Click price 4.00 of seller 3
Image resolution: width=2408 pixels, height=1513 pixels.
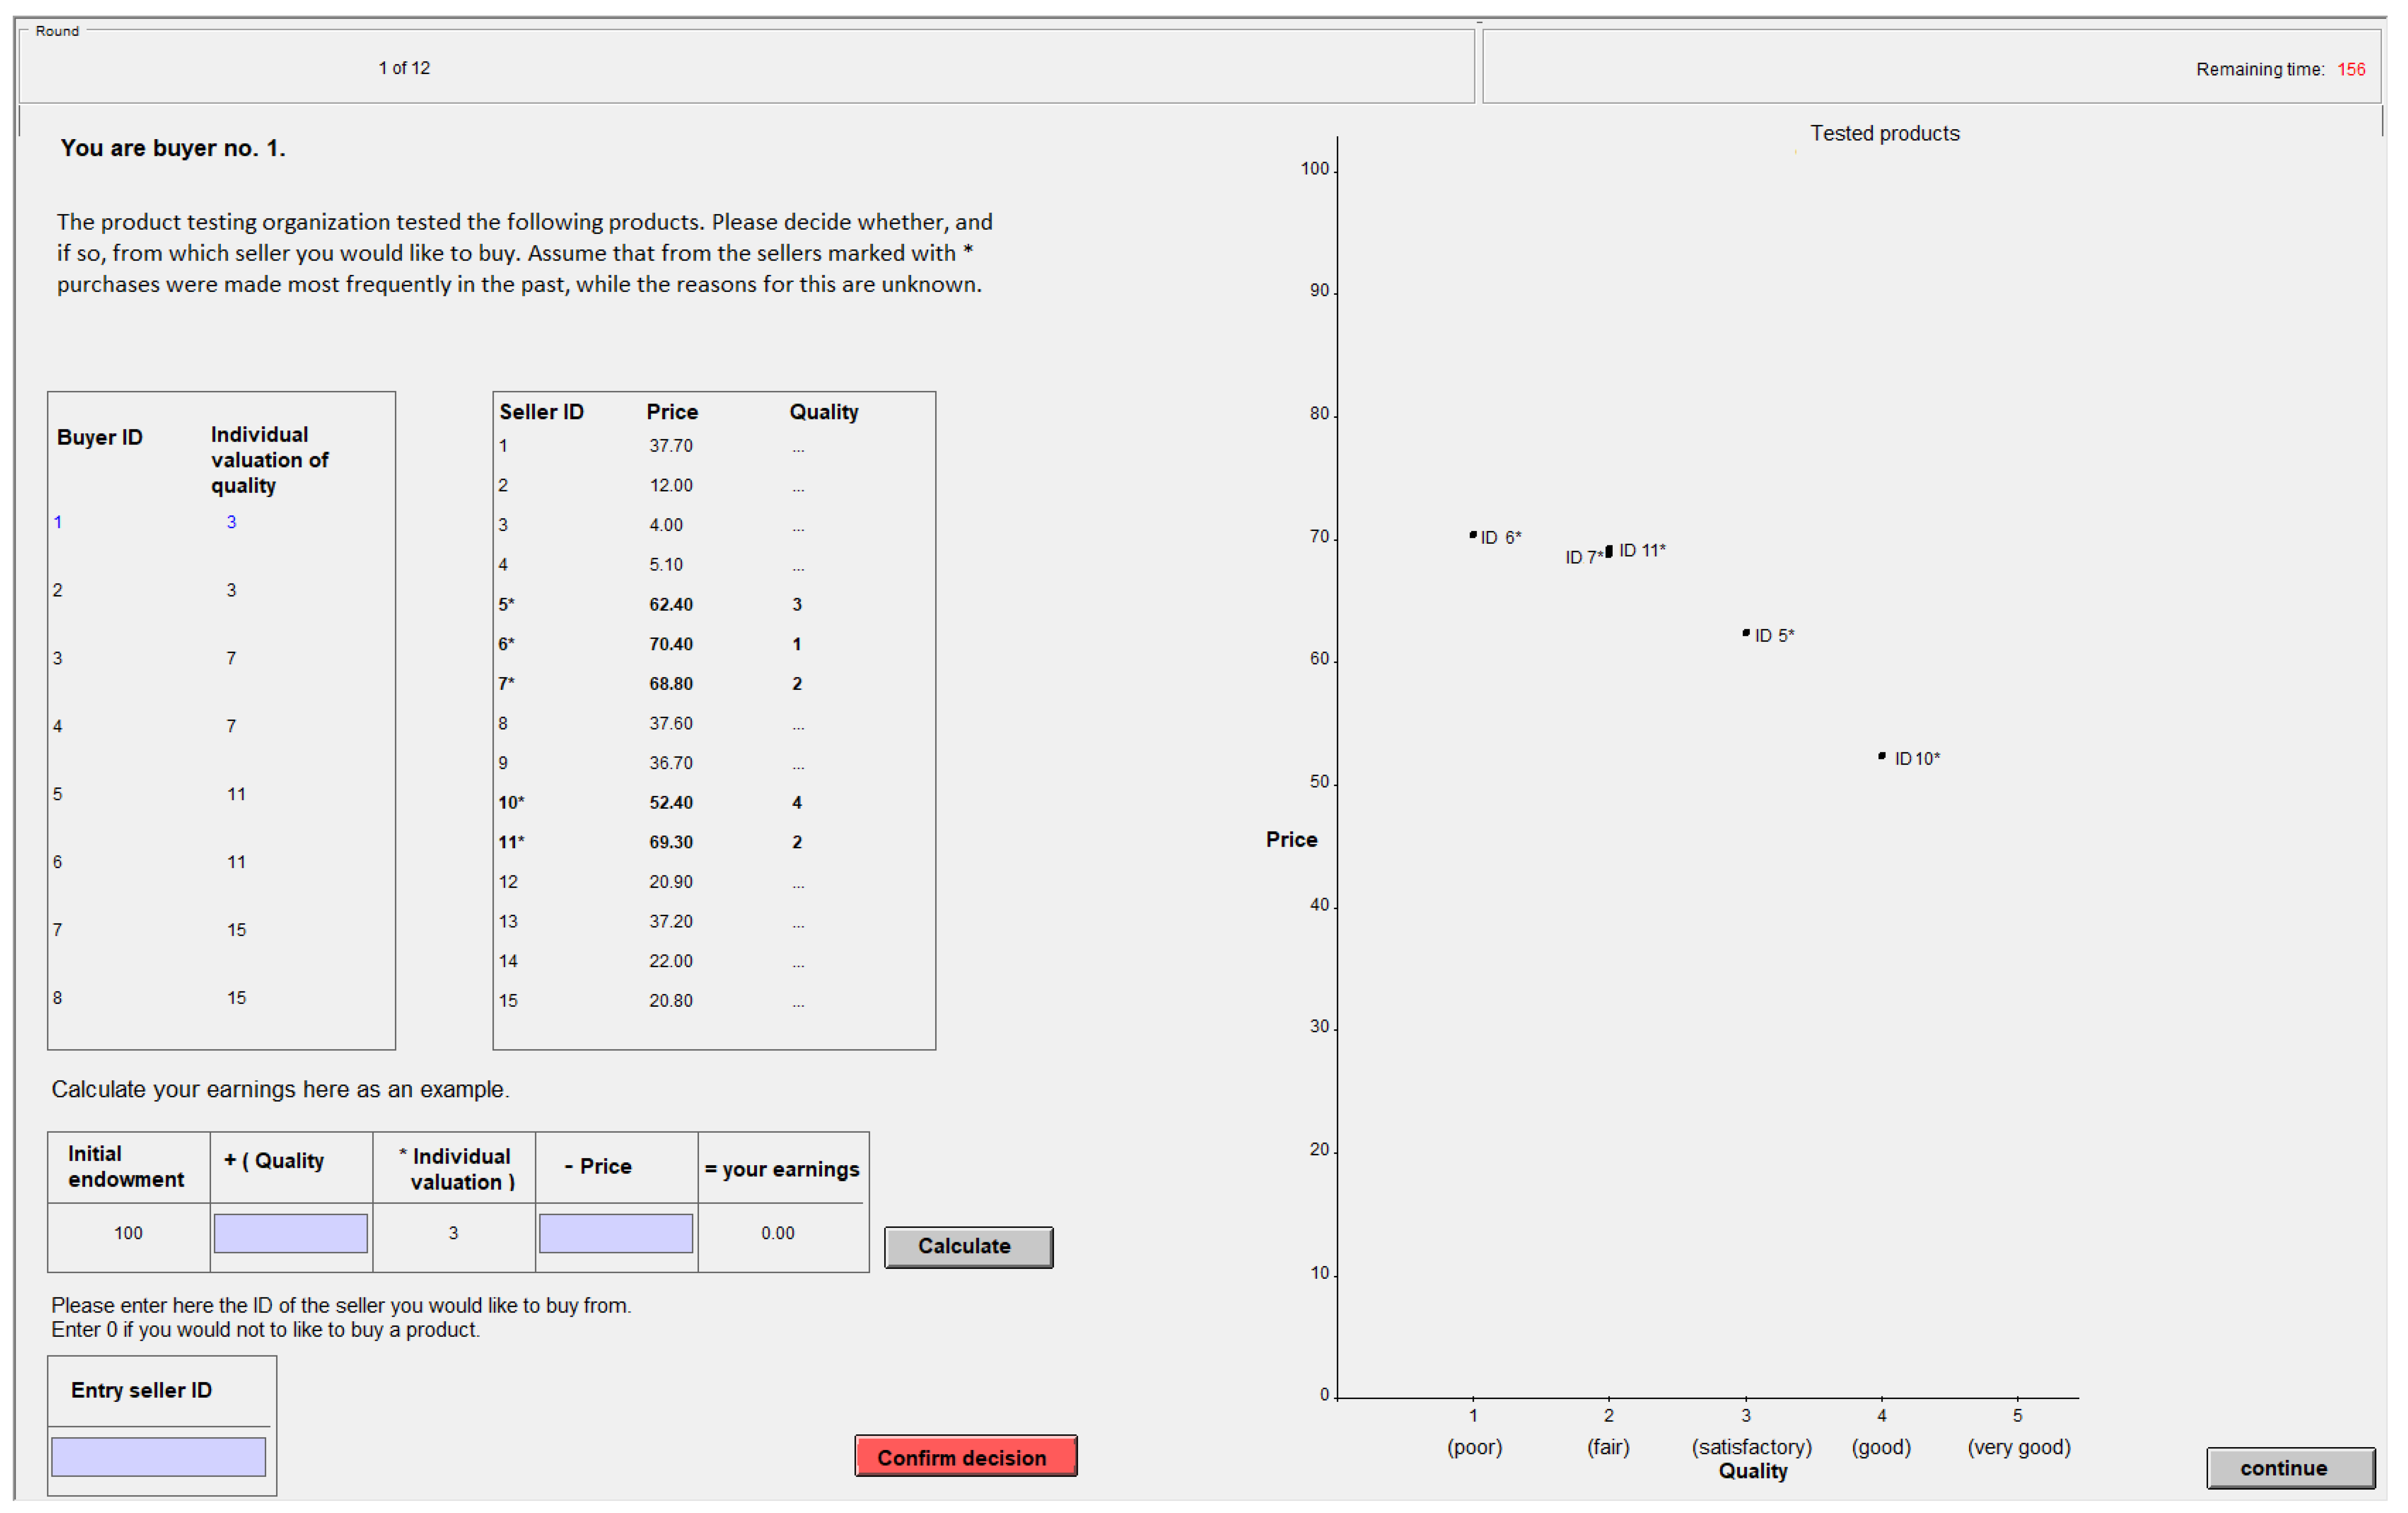[666, 525]
